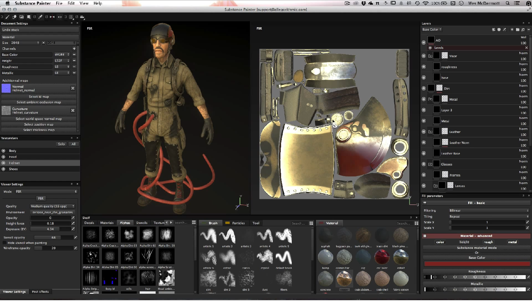Create a new folder in Layers panel

click(x=517, y=30)
